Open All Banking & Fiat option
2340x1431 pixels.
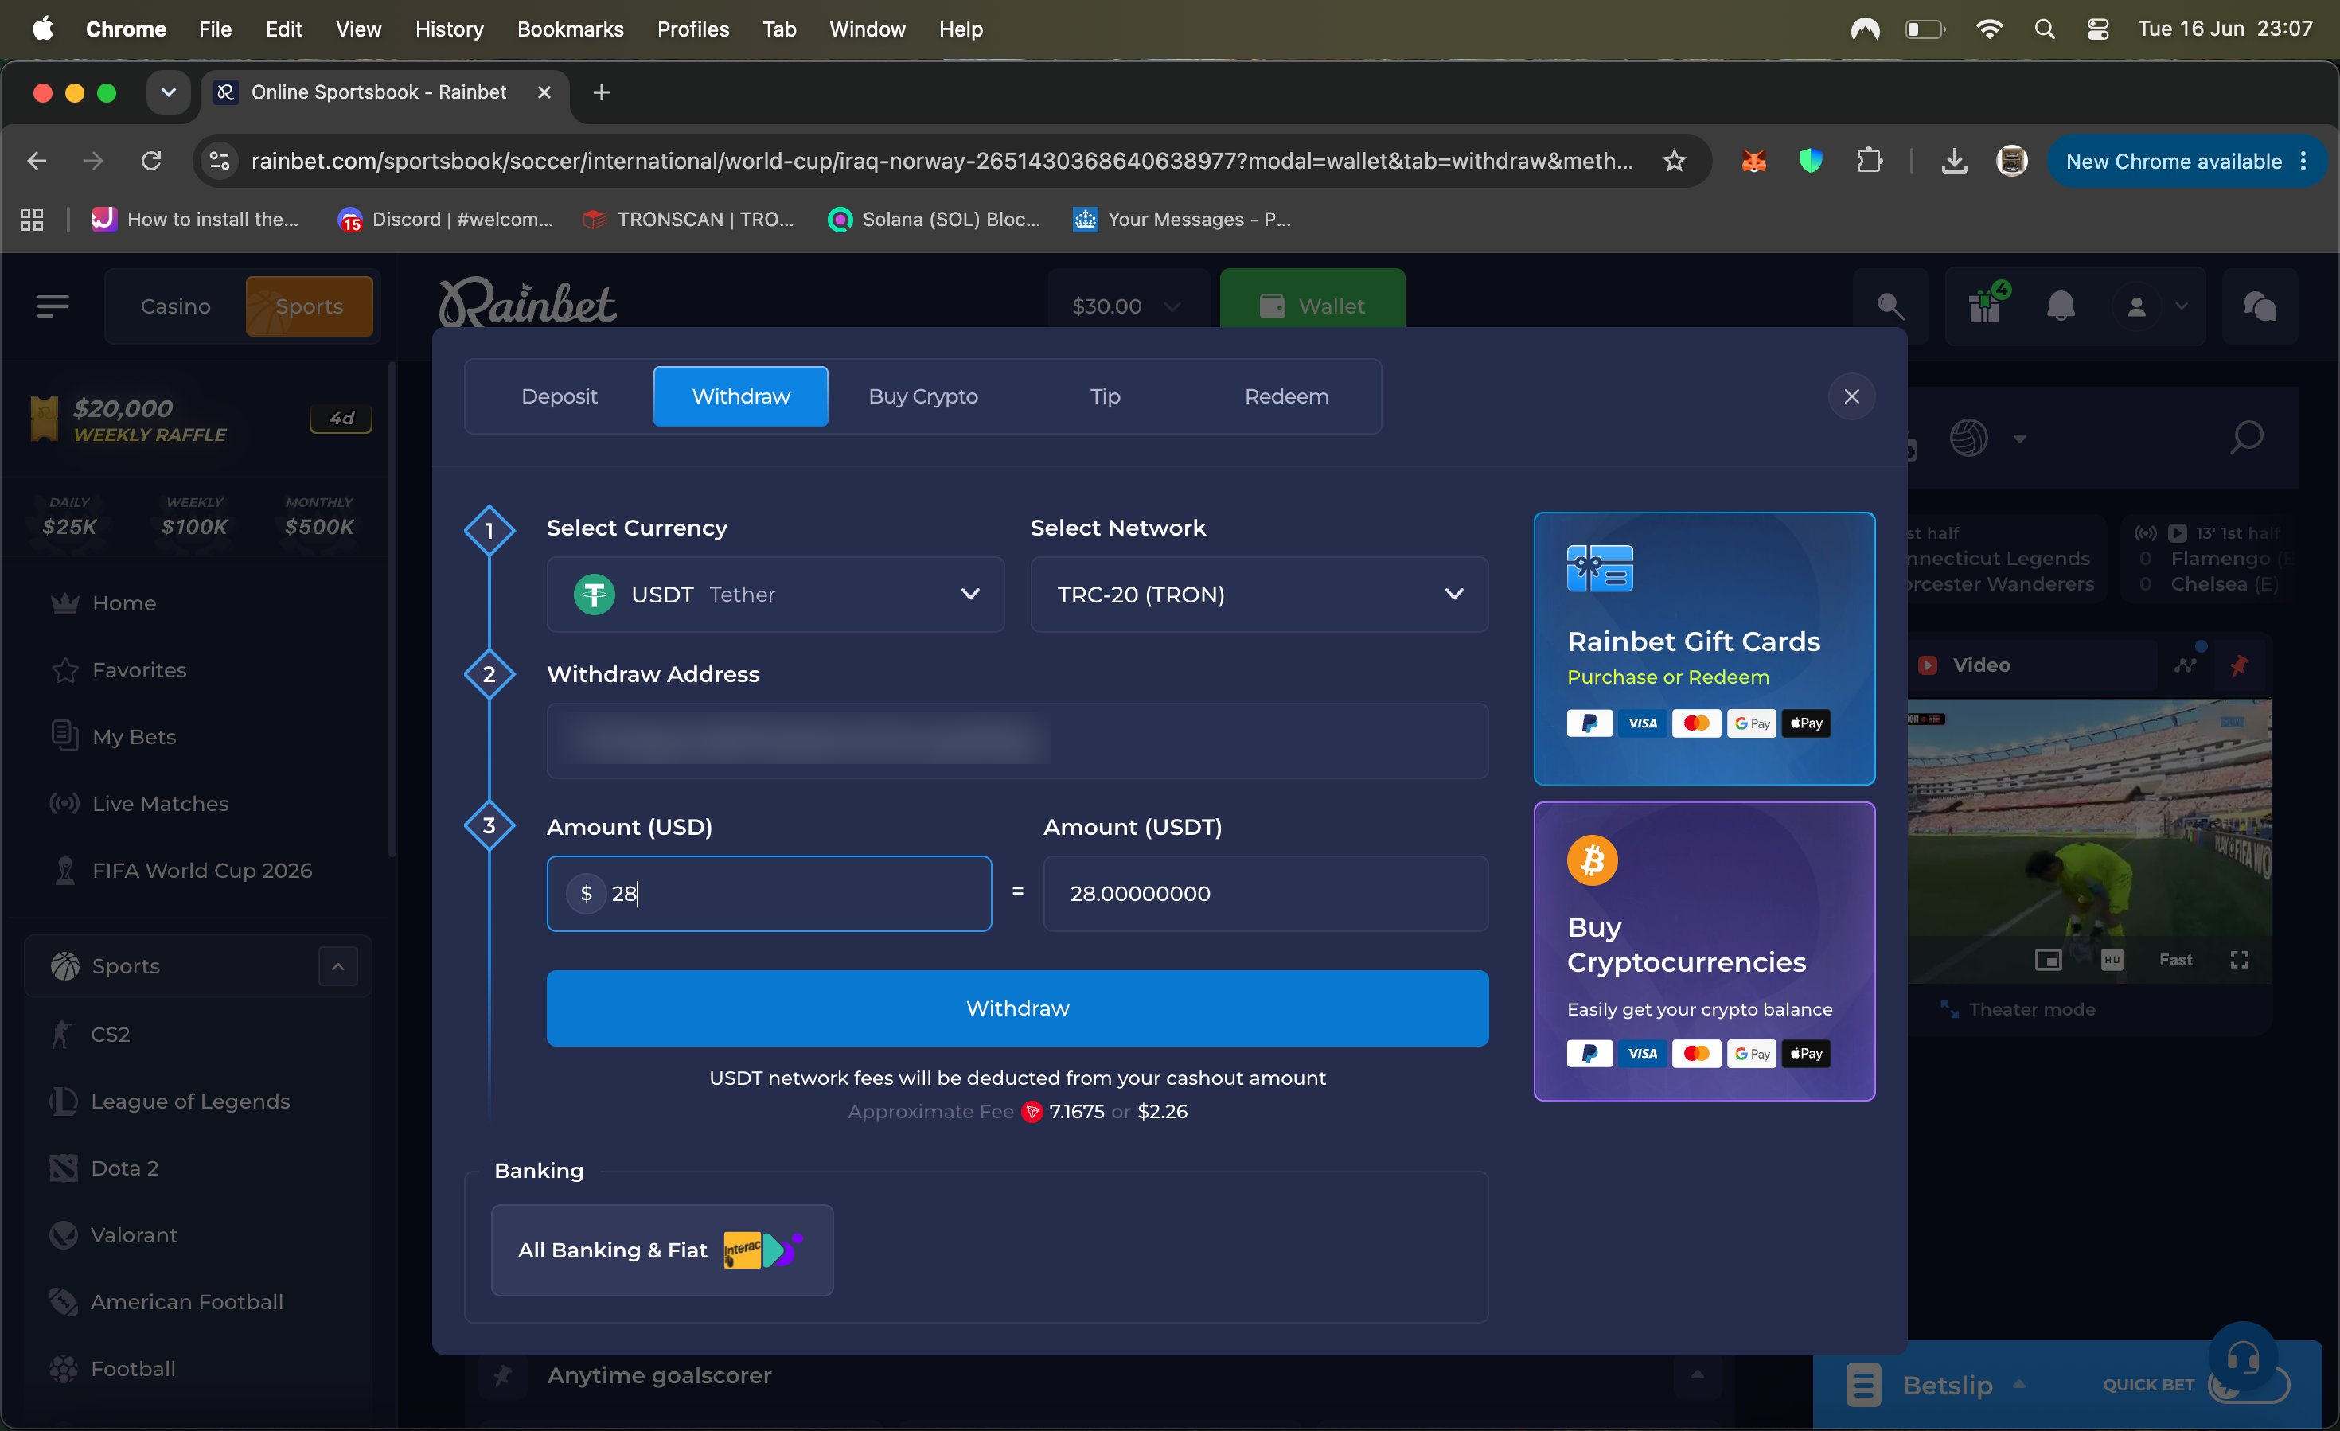click(x=662, y=1250)
